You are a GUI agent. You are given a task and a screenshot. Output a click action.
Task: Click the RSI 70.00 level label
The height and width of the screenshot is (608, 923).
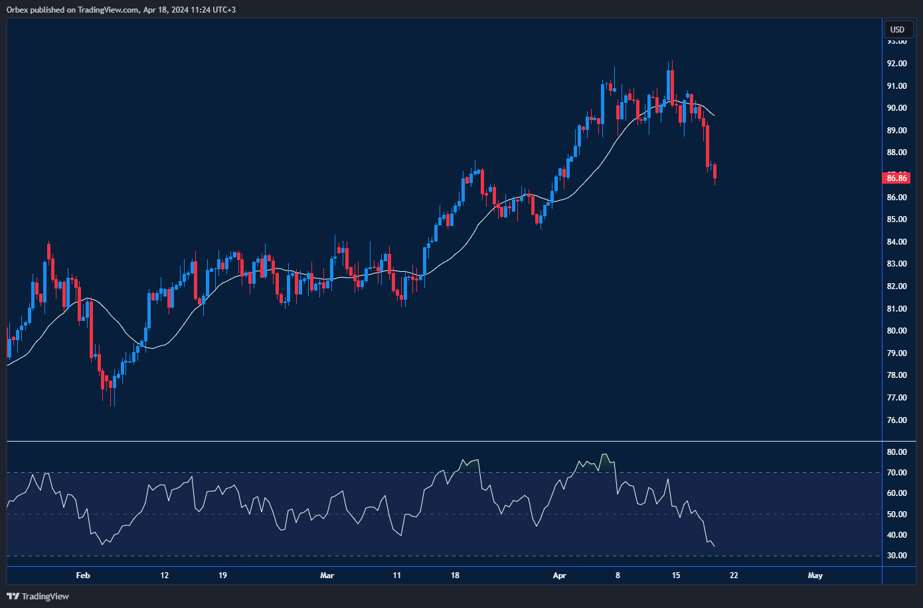[896, 473]
